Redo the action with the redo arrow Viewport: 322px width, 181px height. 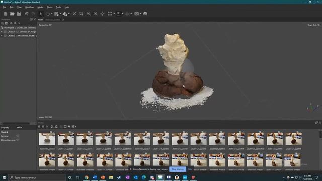pyautogui.click(x=33, y=14)
